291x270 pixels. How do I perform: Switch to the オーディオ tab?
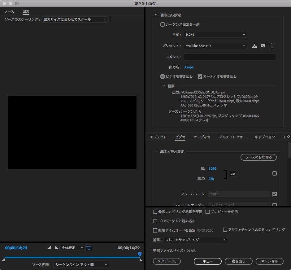202,137
